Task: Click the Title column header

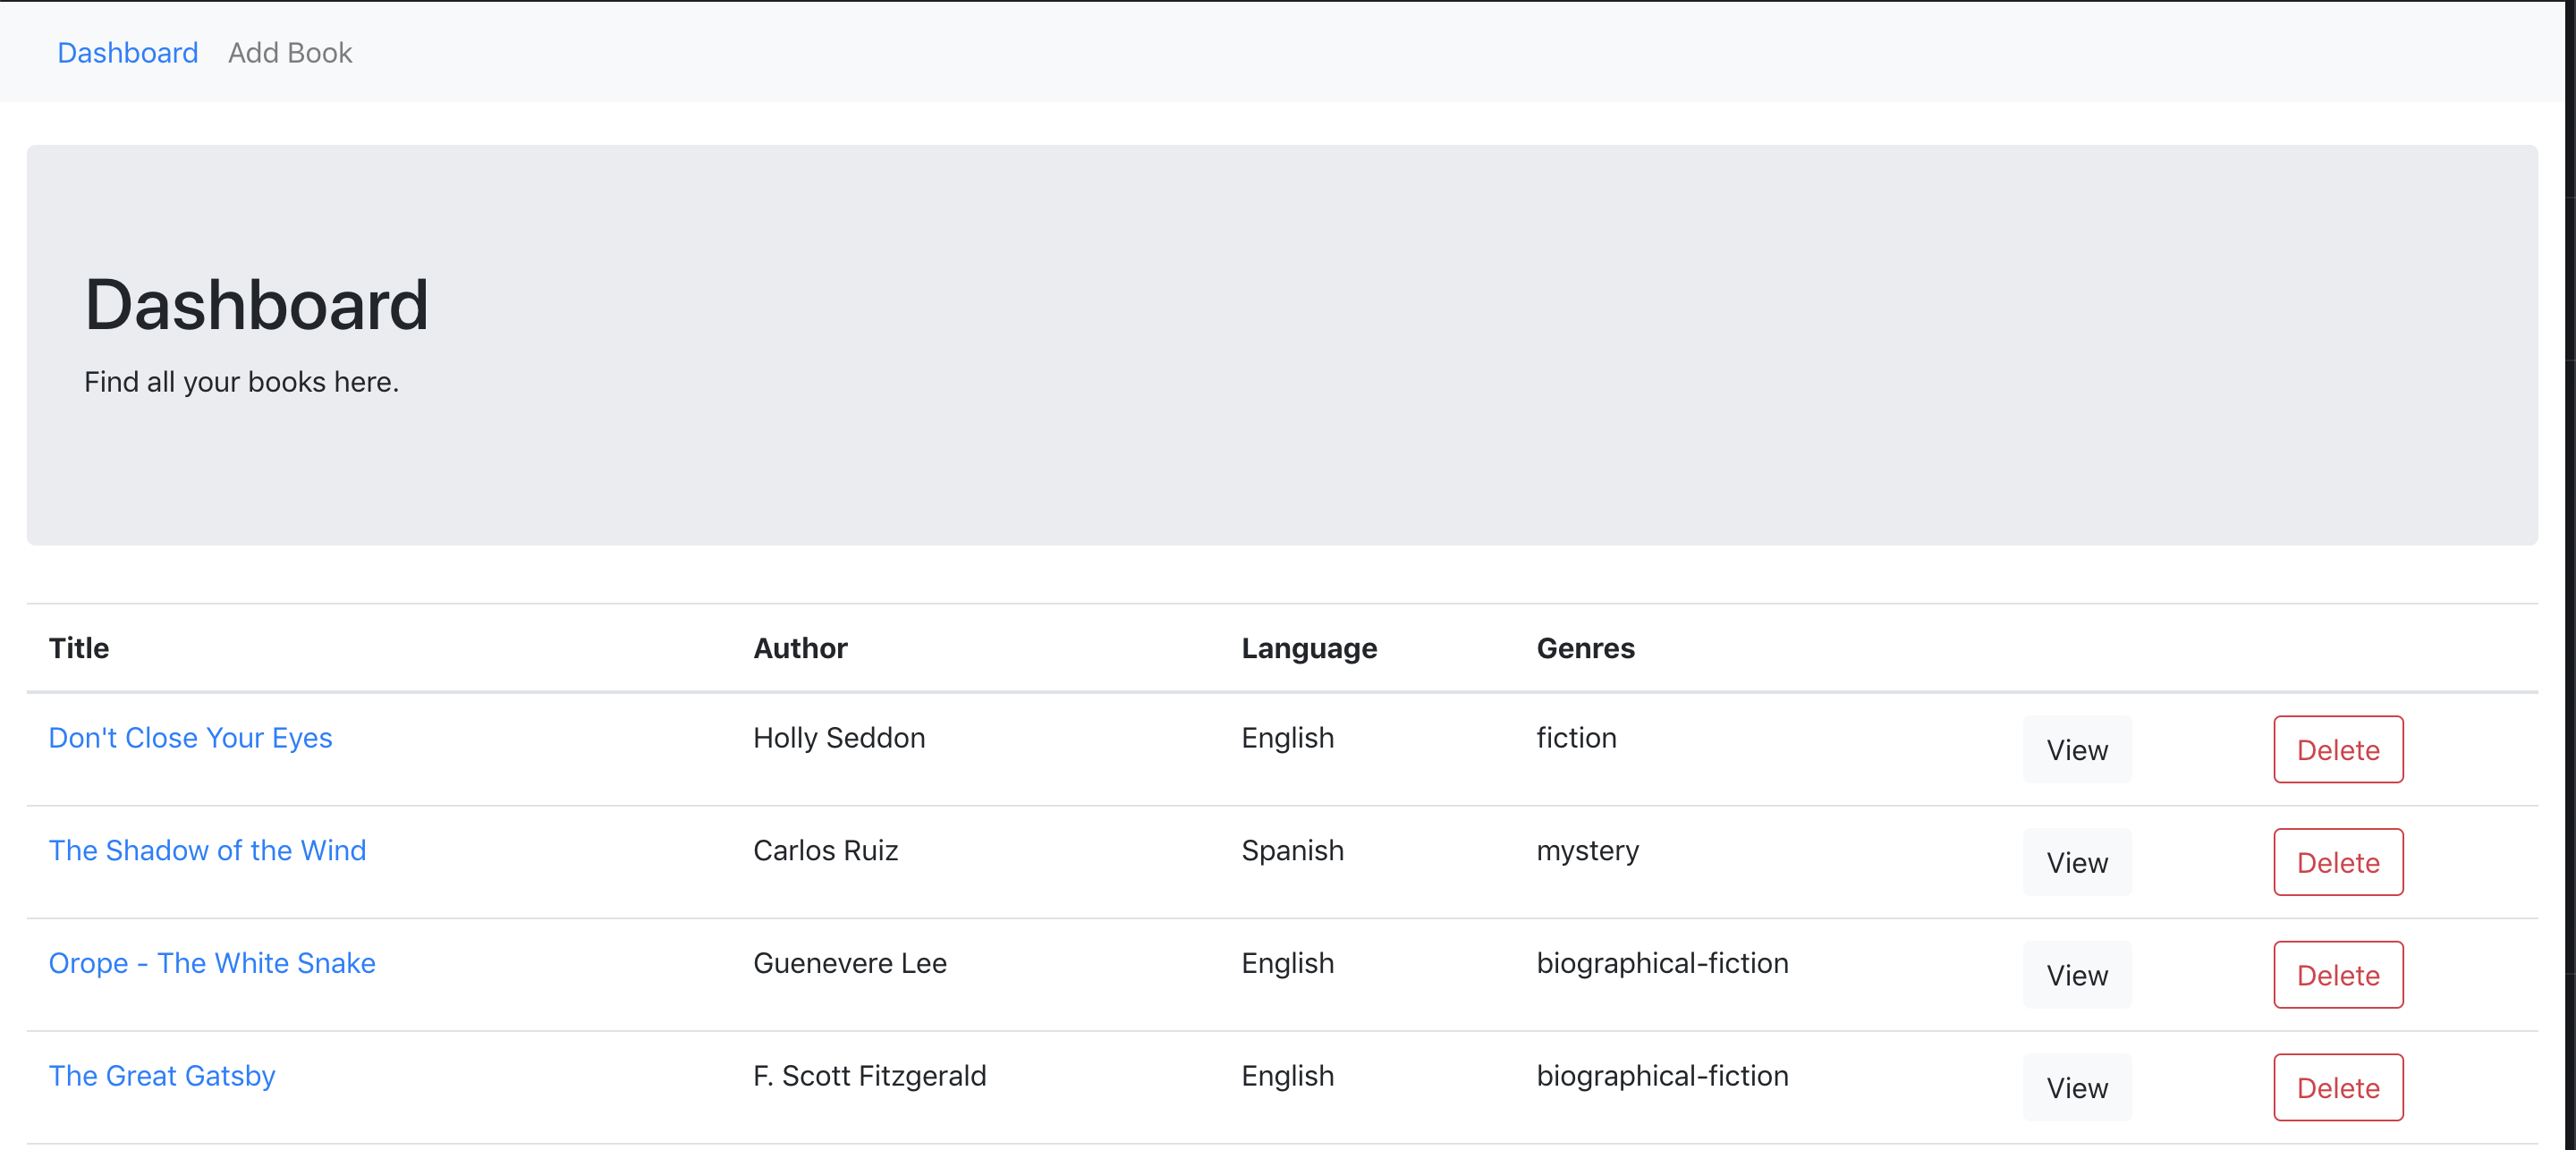Action: (79, 648)
